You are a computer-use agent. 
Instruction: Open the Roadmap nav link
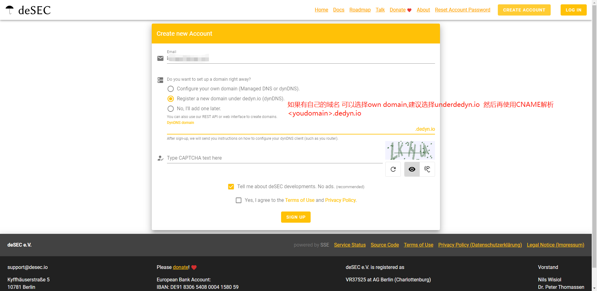pyautogui.click(x=360, y=10)
